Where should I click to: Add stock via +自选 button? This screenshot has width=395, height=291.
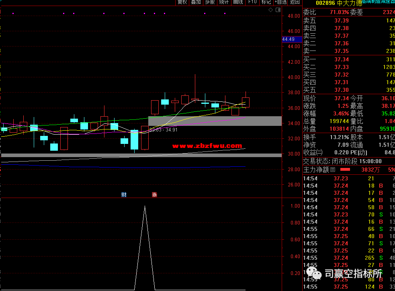coord(280,2)
